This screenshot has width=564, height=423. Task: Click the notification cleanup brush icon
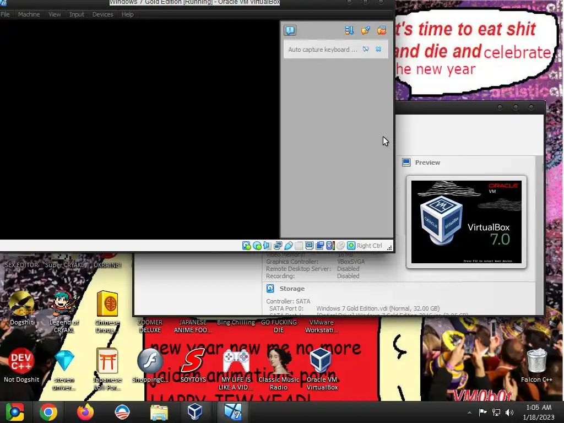[x=366, y=30]
